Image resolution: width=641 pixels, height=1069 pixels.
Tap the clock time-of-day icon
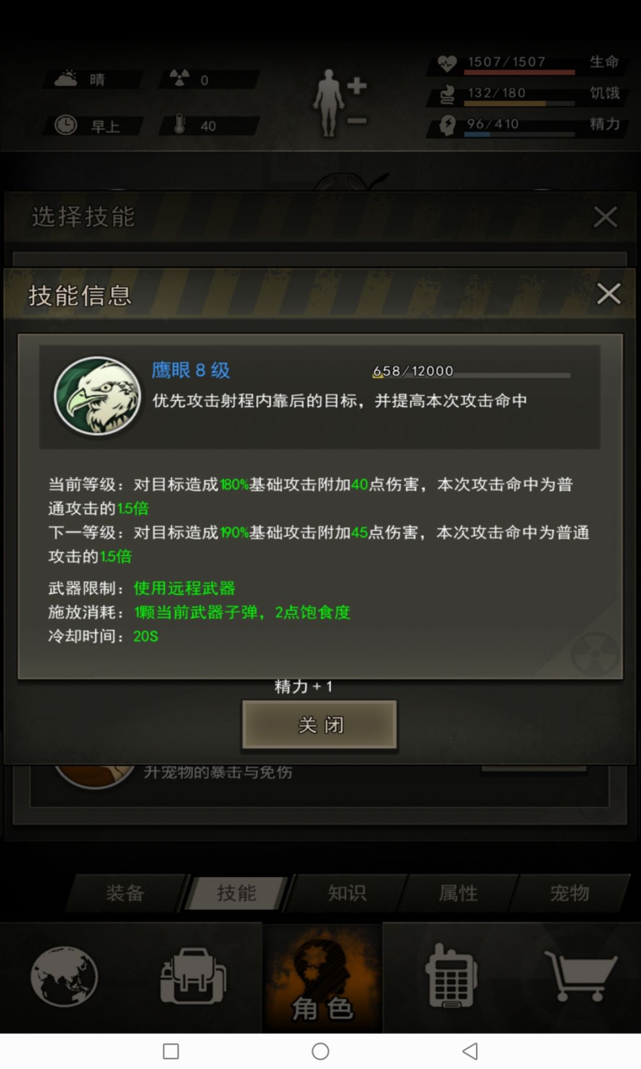tap(66, 125)
